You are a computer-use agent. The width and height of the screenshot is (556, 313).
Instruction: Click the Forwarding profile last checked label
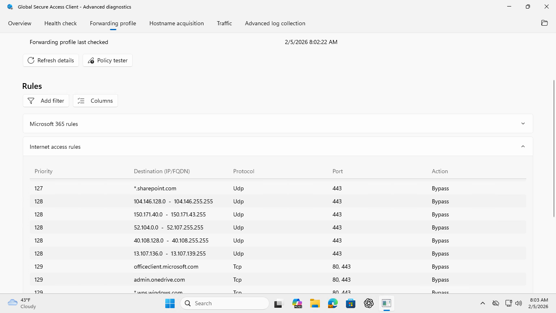69,42
